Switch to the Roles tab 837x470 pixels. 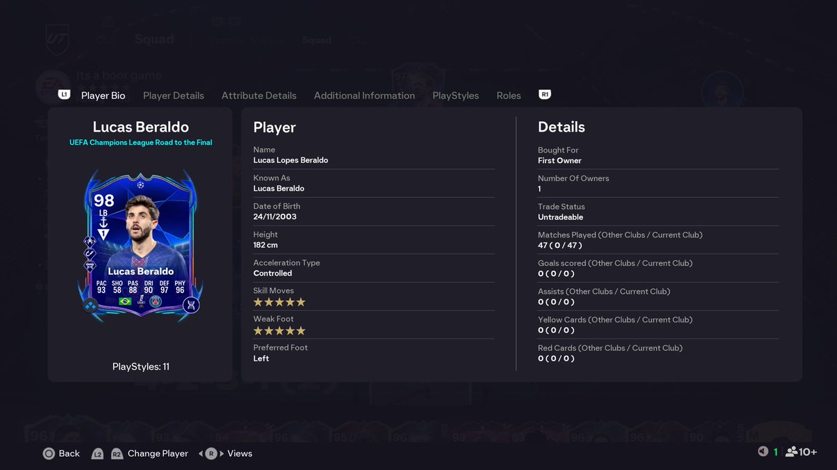[508, 95]
